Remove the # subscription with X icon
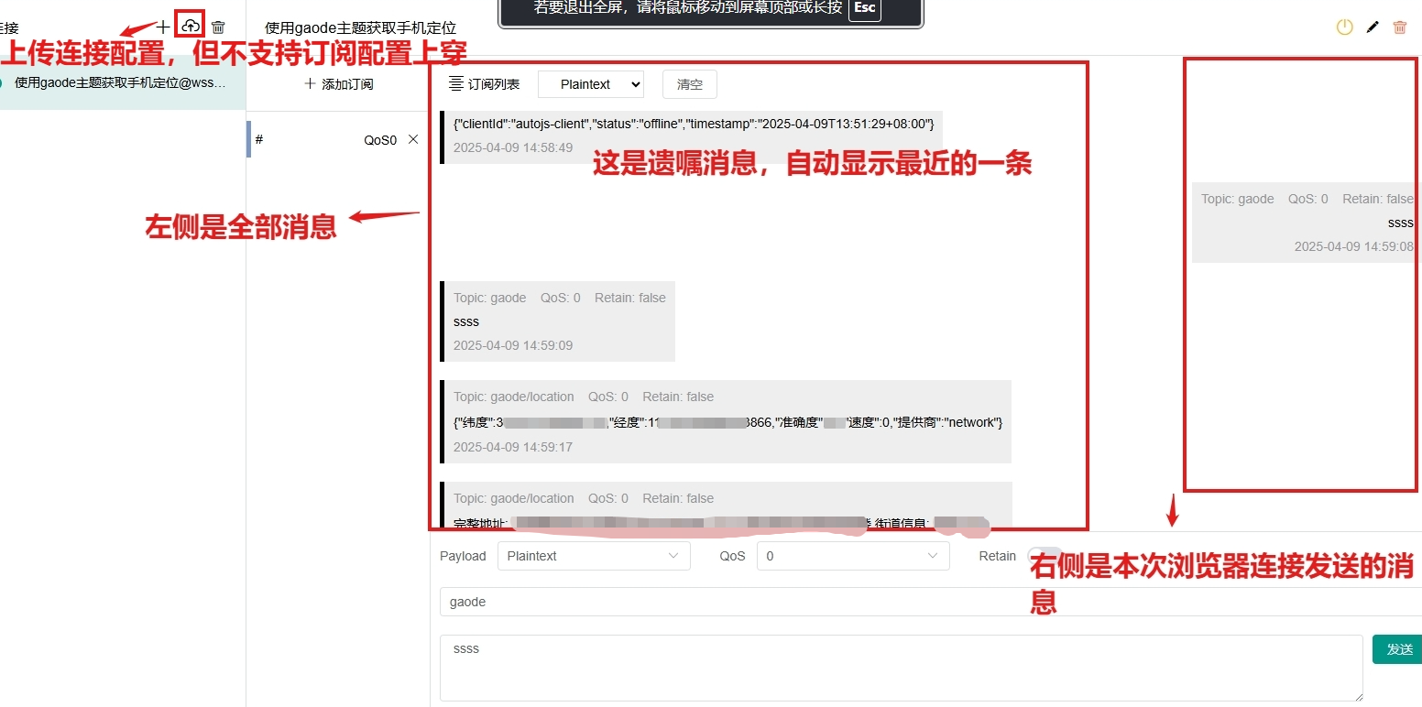1422x707 pixels. click(413, 139)
